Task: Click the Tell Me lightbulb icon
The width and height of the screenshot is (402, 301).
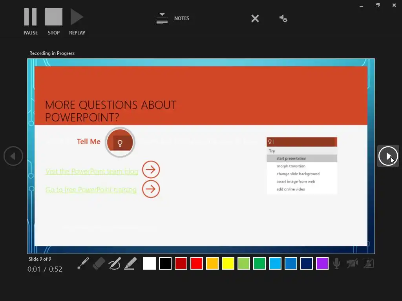Action: point(120,142)
